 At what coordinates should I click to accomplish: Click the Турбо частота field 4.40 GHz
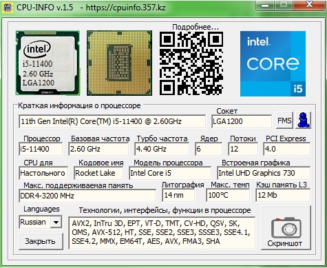[x=162, y=149]
